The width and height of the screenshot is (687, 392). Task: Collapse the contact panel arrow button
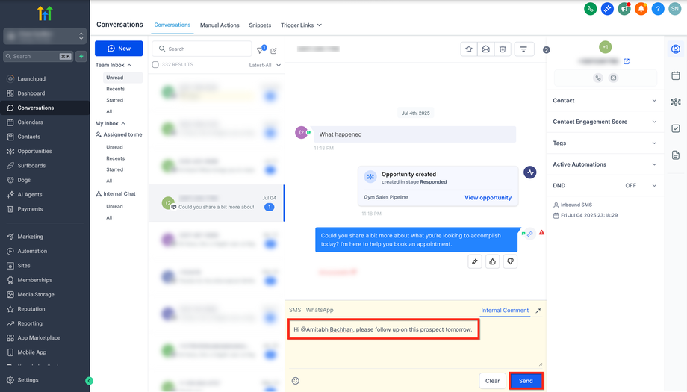pyautogui.click(x=547, y=50)
